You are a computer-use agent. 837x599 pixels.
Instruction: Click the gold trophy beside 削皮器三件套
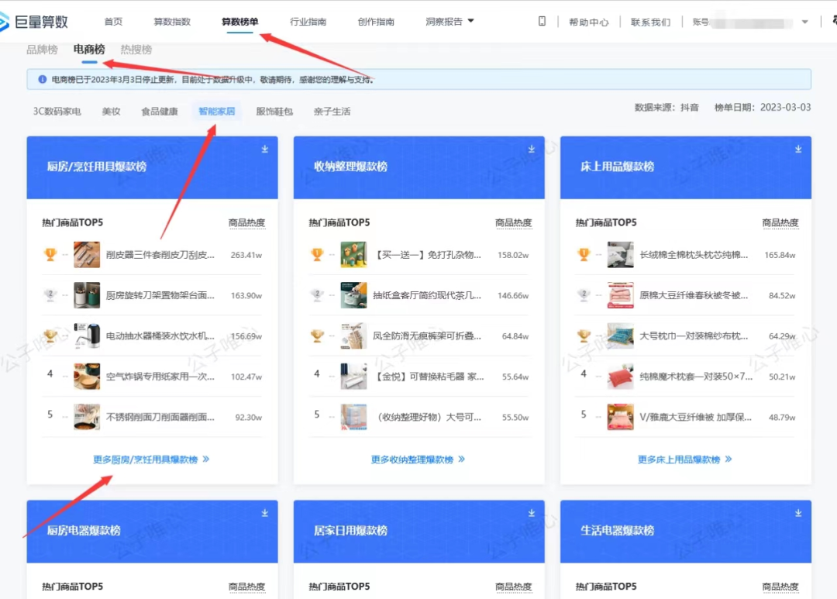50,253
